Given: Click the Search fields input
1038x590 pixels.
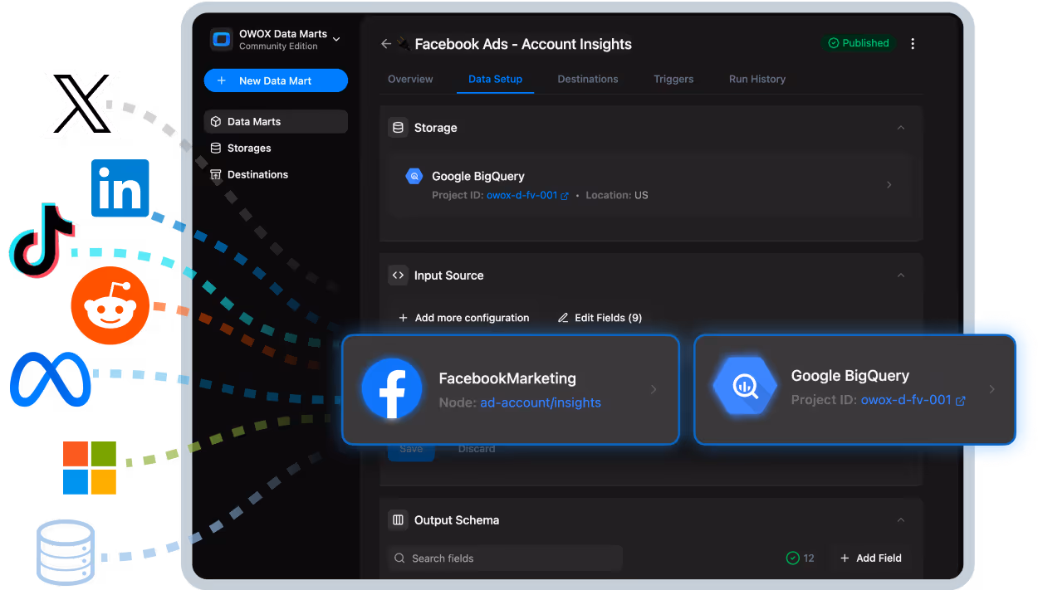Looking at the screenshot, I should click(505, 558).
